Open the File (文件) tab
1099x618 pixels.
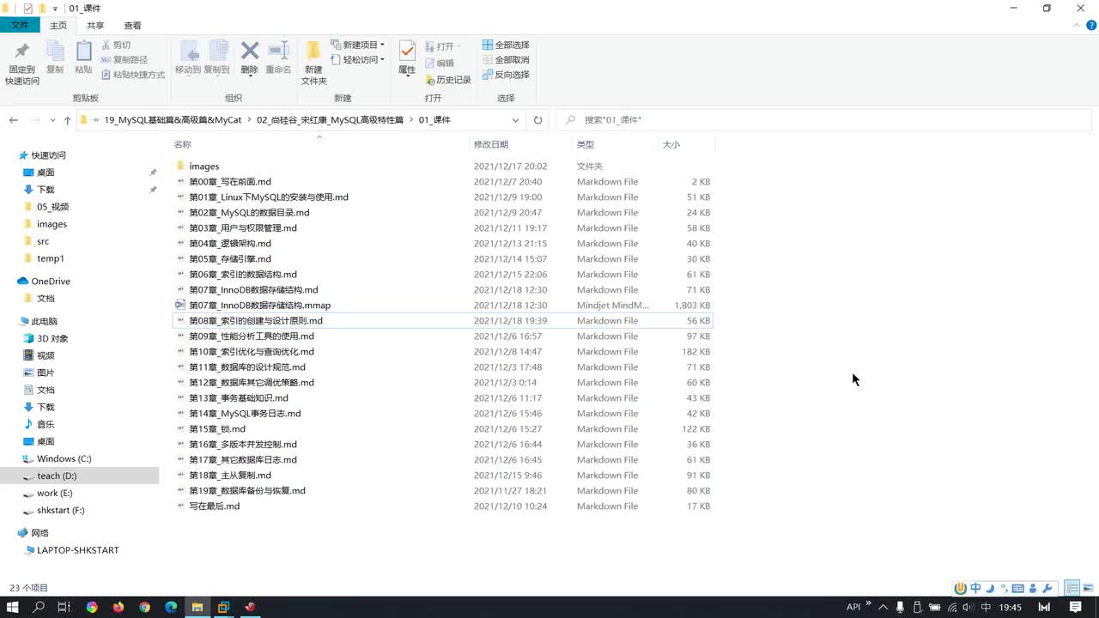pos(20,26)
